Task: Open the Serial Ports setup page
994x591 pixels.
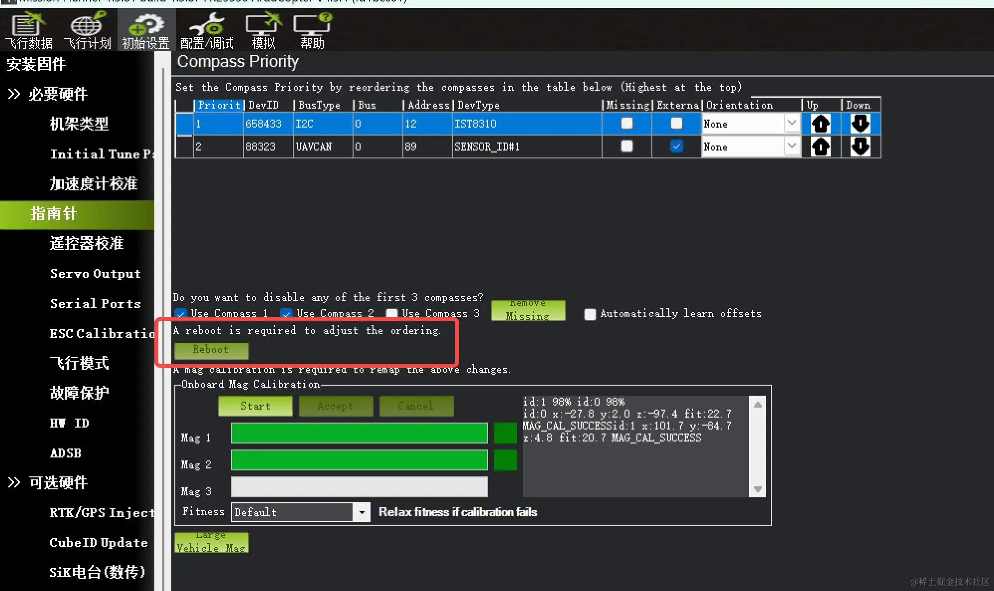Action: click(95, 303)
